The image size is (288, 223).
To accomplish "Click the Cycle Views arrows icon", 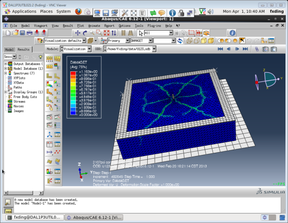I will [113, 33].
